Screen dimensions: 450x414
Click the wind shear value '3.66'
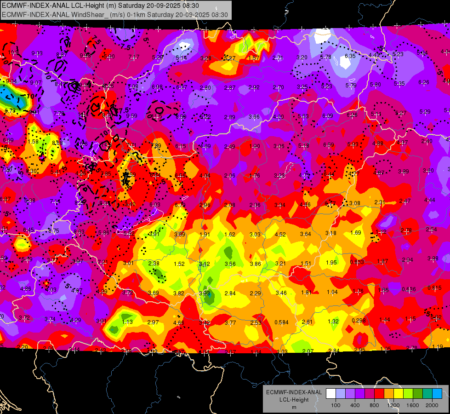(x=254, y=117)
